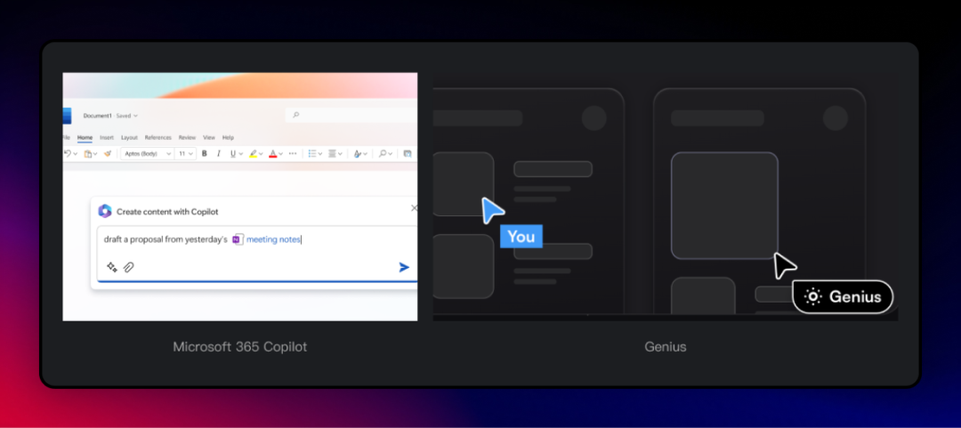This screenshot has height=428, width=961.
Task: Open the Aptos (Body) font dropdown
Action: 146,154
